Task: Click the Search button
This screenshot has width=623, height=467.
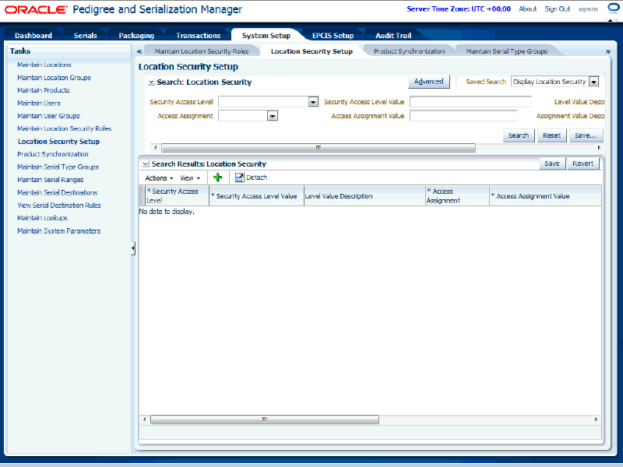Action: tap(519, 135)
